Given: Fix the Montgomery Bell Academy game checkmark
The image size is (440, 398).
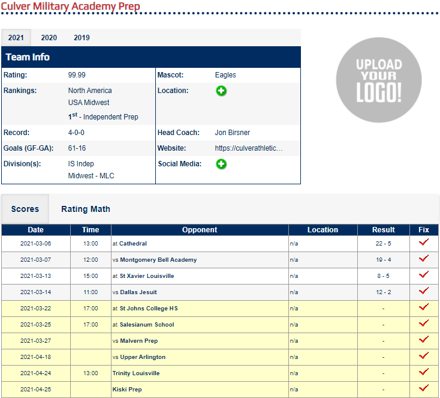Looking at the screenshot, I should click(424, 258).
